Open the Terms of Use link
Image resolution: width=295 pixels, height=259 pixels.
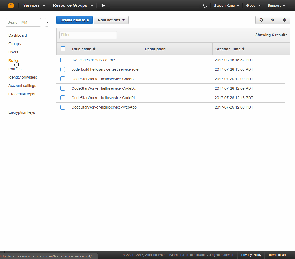[x=278, y=255]
